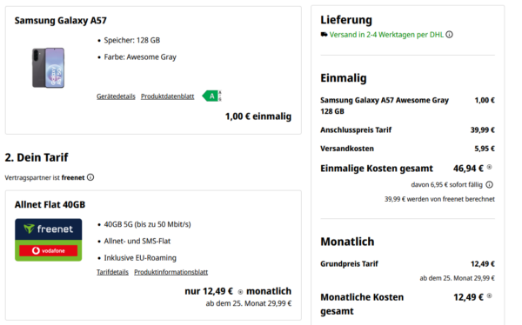Click the Anschlusspreis Tarif row label
Viewport: 522px width, 325px height.
(356, 130)
